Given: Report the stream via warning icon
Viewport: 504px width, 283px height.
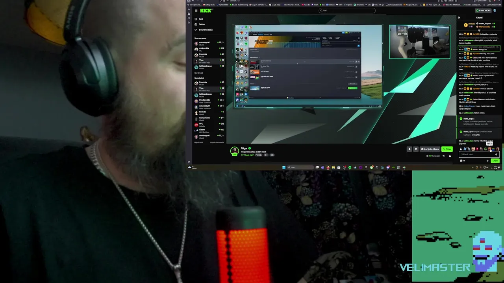Looking at the screenshot, I should pyautogui.click(x=450, y=156).
